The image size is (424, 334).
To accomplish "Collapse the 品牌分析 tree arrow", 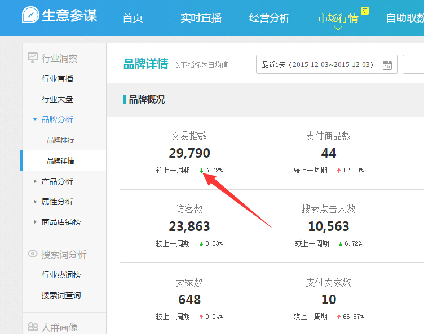I will click(35, 119).
